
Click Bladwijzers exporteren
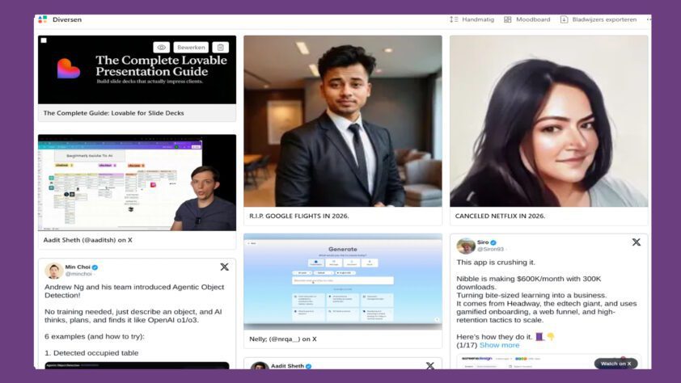(598, 19)
